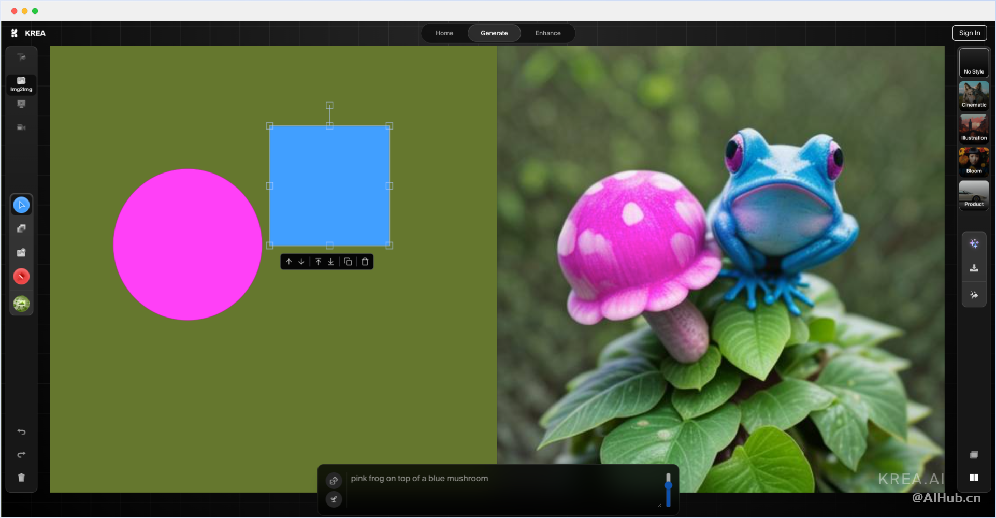Duplicate the selected blue square
The height and width of the screenshot is (518, 996).
[348, 262]
